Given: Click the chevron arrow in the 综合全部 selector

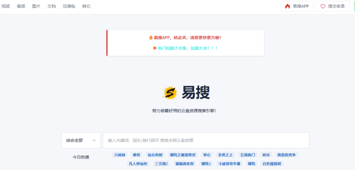Looking at the screenshot, I should (x=94, y=140).
